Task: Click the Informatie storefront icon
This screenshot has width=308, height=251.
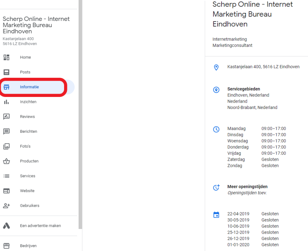Action: pos(6,87)
